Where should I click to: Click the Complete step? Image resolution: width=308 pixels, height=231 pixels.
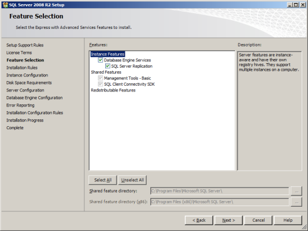click(14, 128)
